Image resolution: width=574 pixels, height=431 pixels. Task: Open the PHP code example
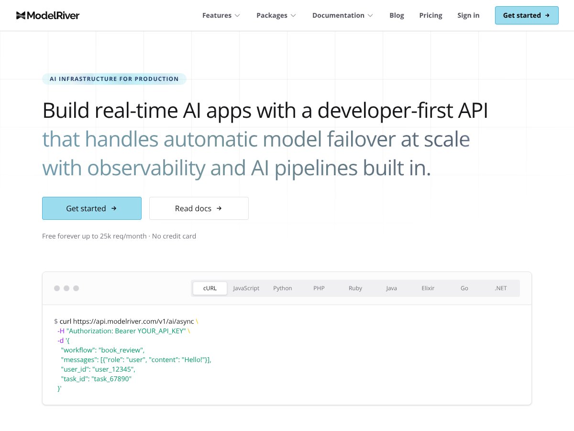tap(319, 288)
